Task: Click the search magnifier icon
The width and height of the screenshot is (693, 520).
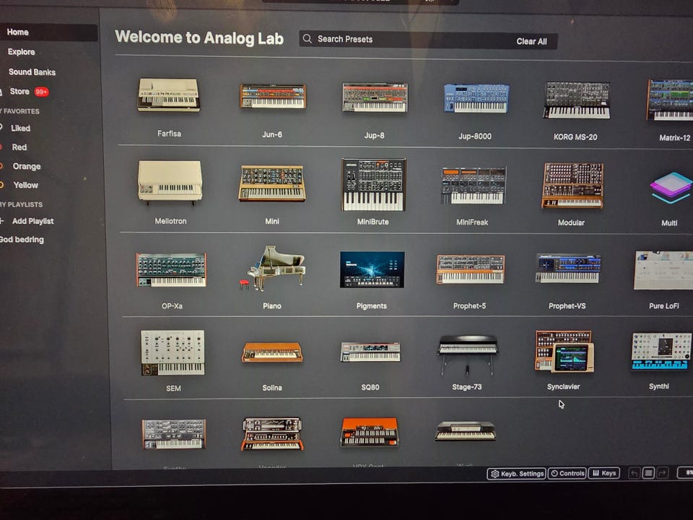Action: click(x=308, y=39)
